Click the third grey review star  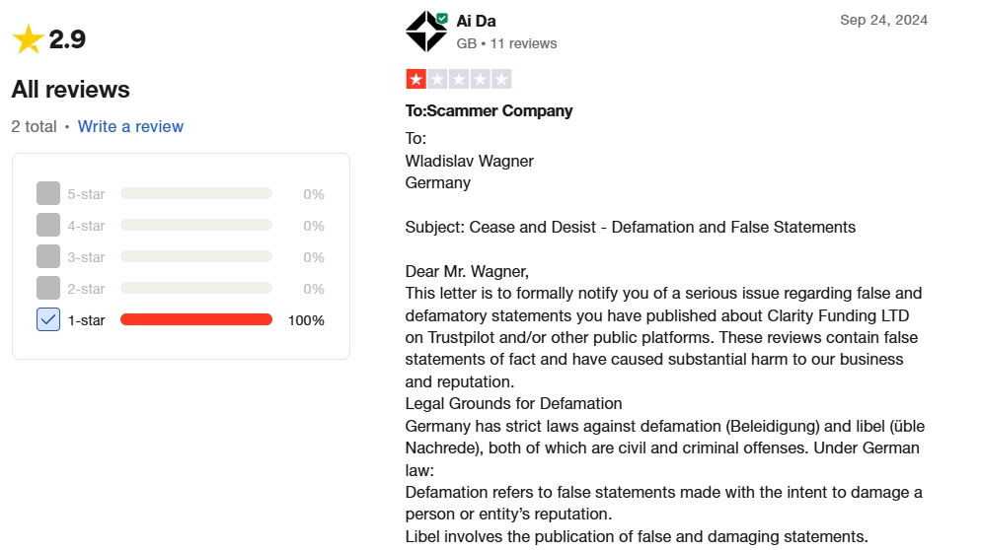tap(459, 80)
